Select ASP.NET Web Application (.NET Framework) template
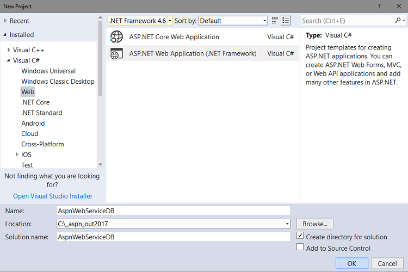Image resolution: width=408 pixels, height=272 pixels. 203,53
